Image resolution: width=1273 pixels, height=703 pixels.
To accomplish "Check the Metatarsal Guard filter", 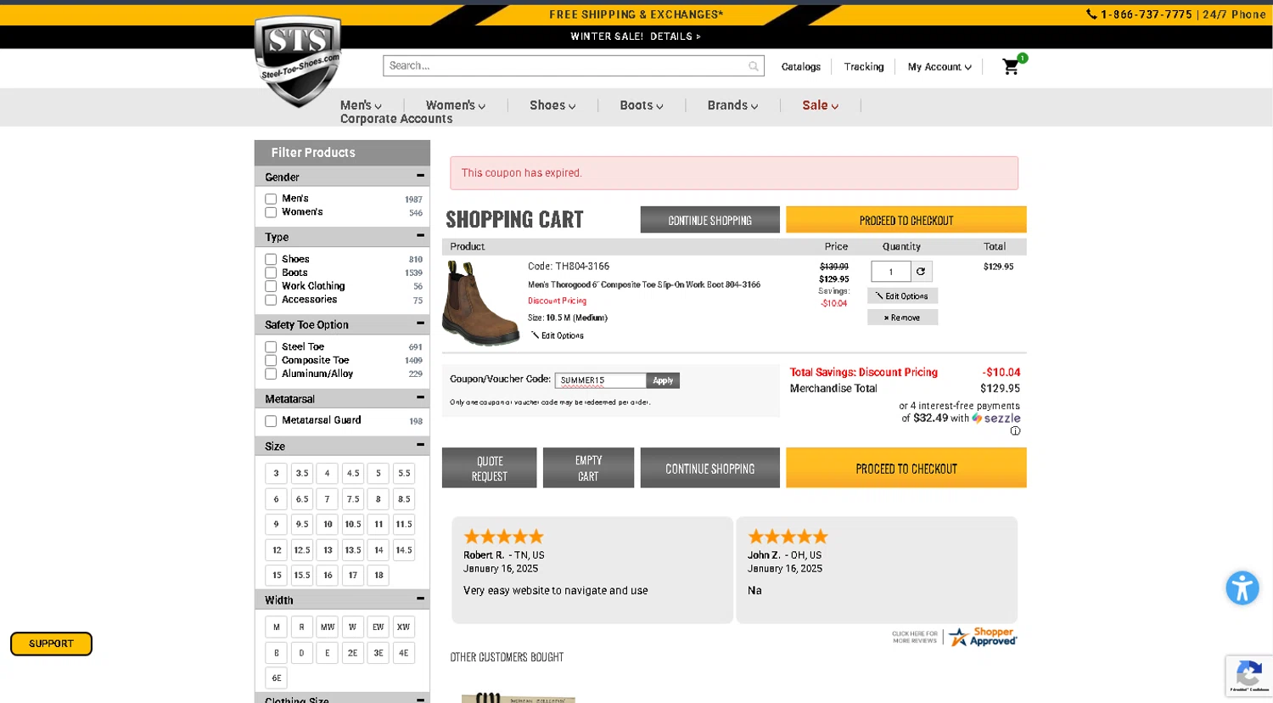I will pyautogui.click(x=271, y=421).
